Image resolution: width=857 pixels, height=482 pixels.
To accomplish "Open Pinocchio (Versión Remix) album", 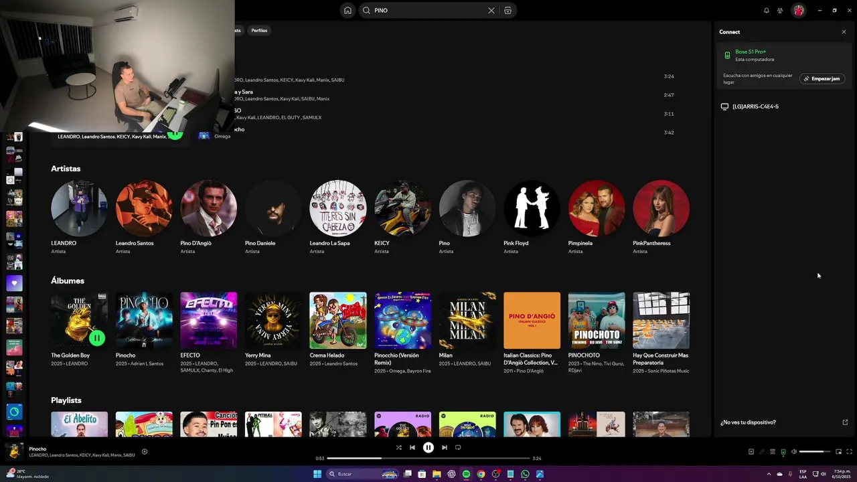I will 402,332.
